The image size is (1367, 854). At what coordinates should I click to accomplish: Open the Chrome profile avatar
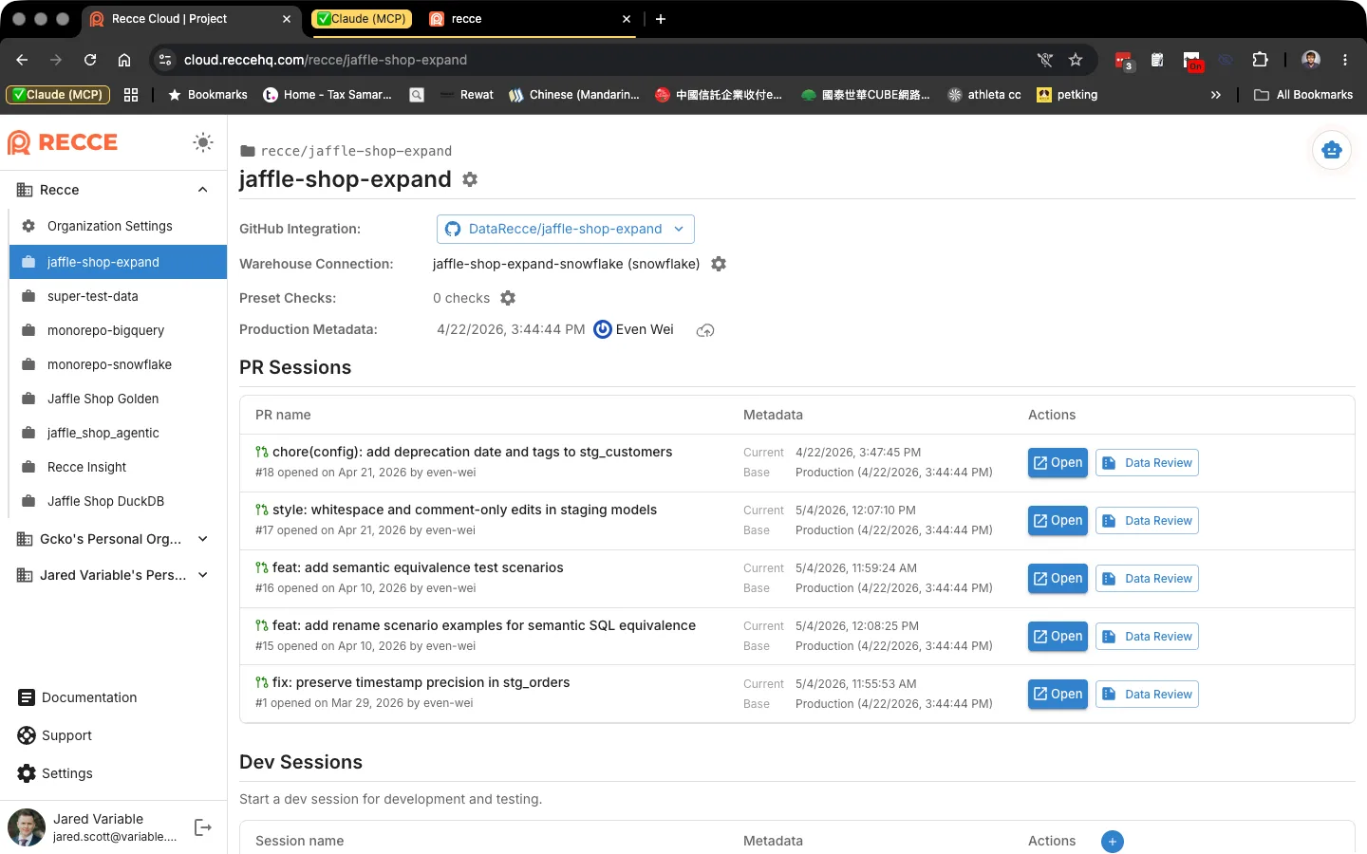[1311, 60]
